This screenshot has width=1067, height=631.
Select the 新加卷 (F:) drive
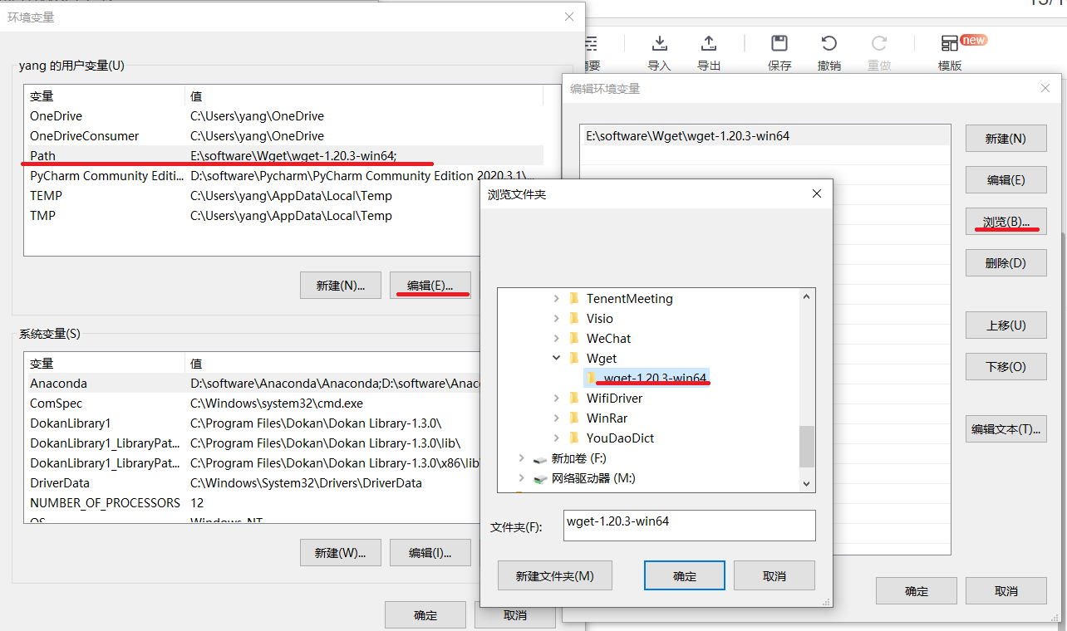point(579,457)
